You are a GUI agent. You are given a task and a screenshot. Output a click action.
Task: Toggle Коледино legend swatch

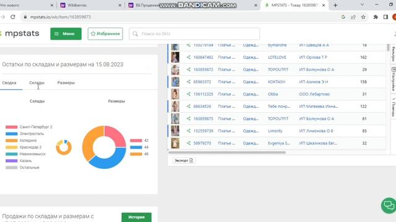tap(12, 141)
